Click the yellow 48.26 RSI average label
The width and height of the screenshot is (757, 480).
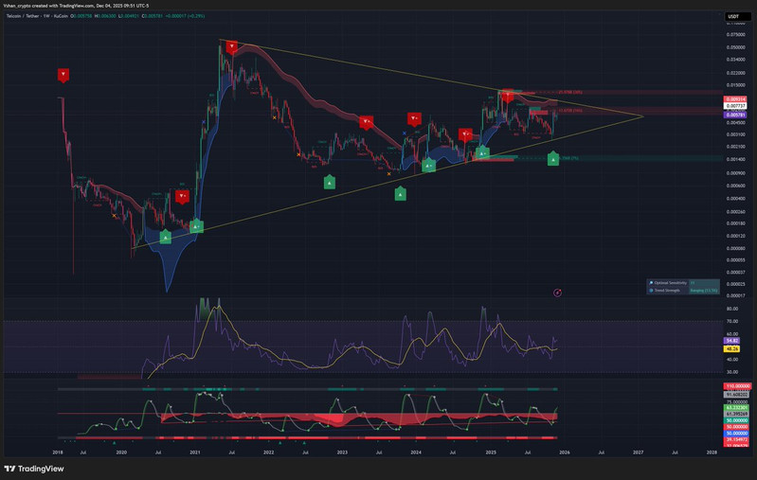732,349
